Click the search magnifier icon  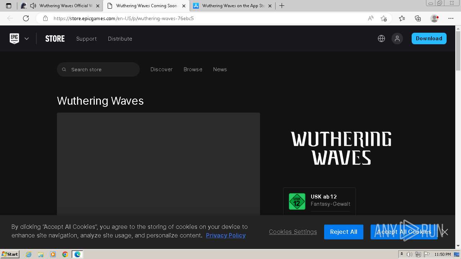point(64,69)
